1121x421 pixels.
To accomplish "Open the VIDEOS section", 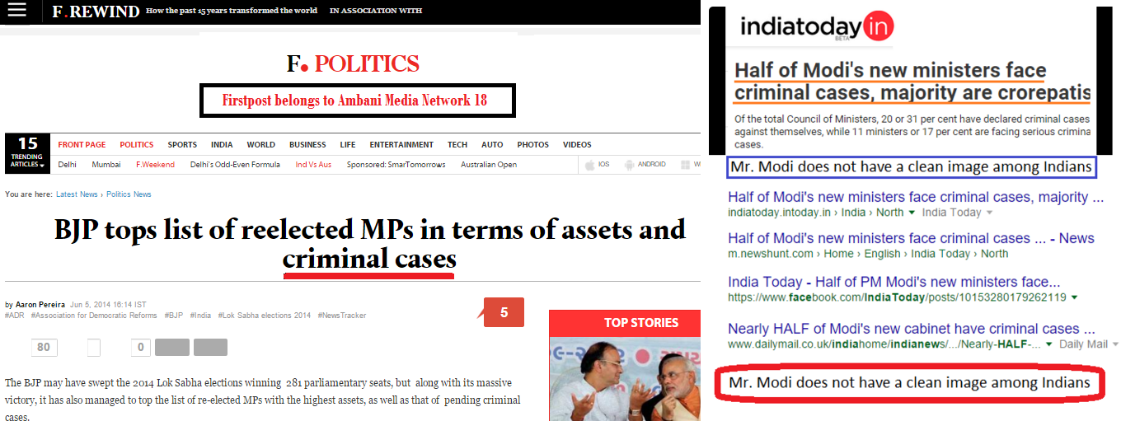I will [x=577, y=145].
